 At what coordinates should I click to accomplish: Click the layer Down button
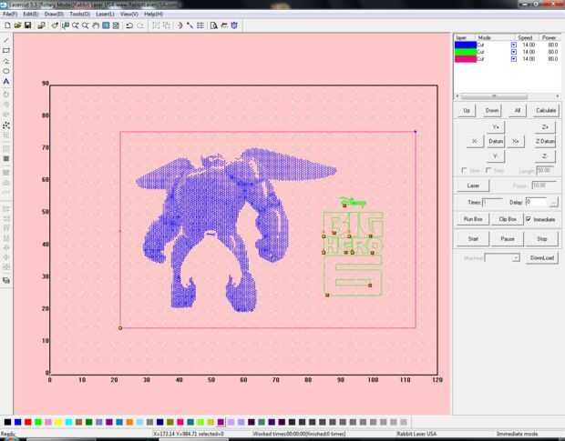492,110
